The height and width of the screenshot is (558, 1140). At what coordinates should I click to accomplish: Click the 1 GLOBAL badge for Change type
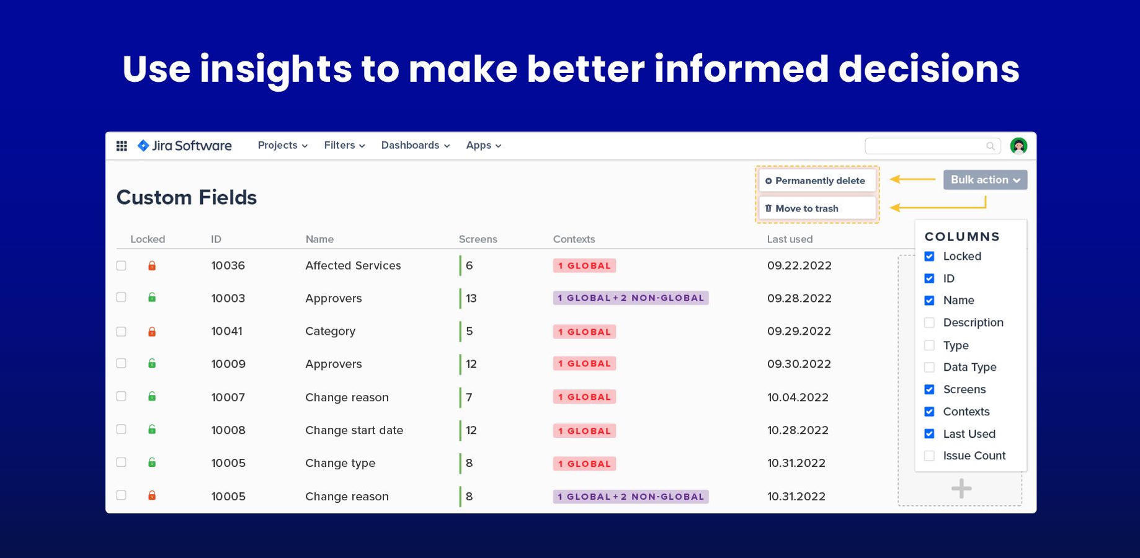pos(584,464)
